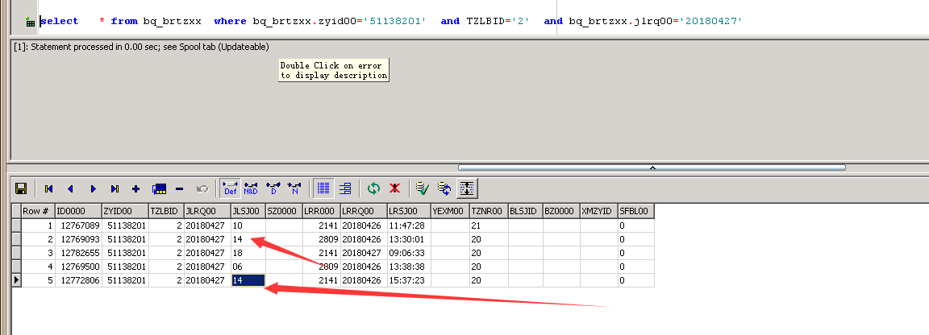929x335 pixels.
Task: Click the statement processed status message
Action: (x=141, y=47)
